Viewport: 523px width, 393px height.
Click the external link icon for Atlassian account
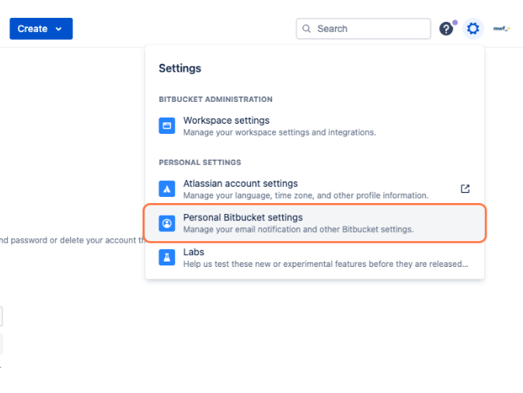point(465,188)
